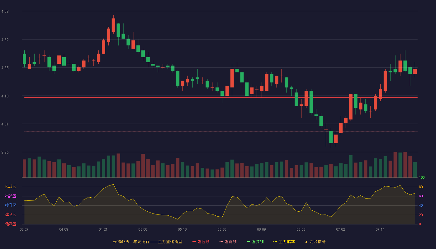Click the 3.85 price axis label
This screenshot has height=249, width=436.
5,153
